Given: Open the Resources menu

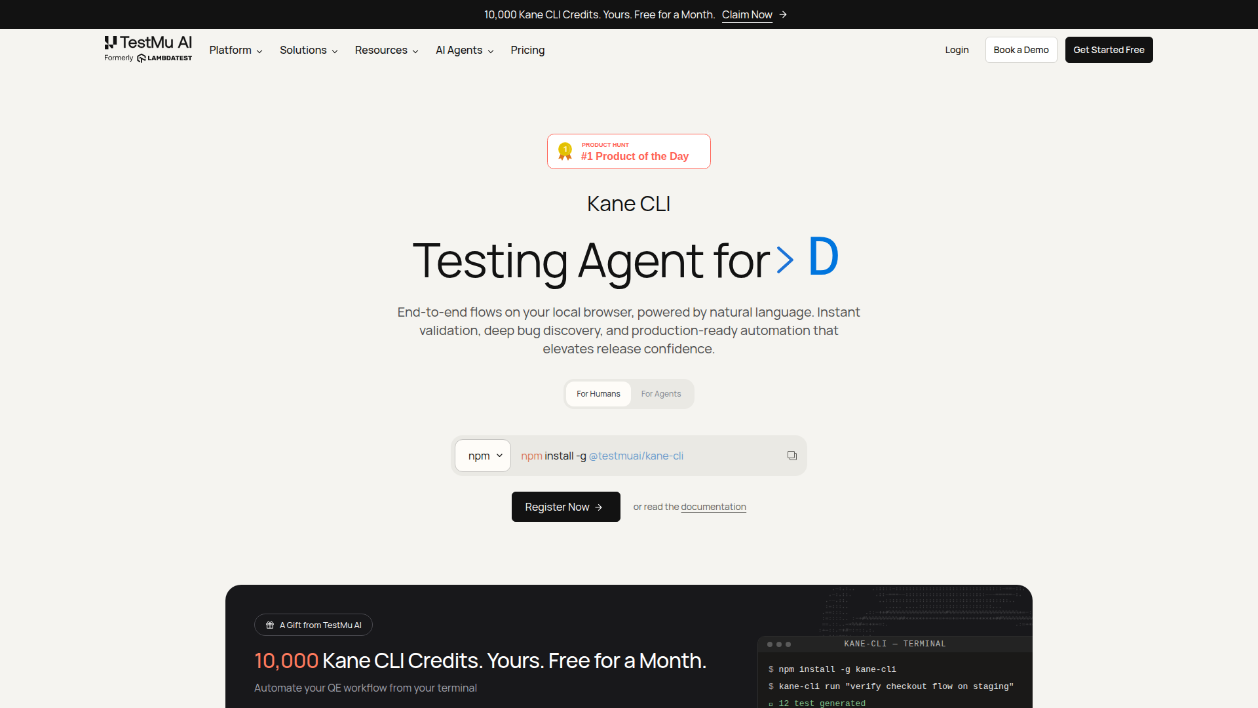Looking at the screenshot, I should 387,50.
